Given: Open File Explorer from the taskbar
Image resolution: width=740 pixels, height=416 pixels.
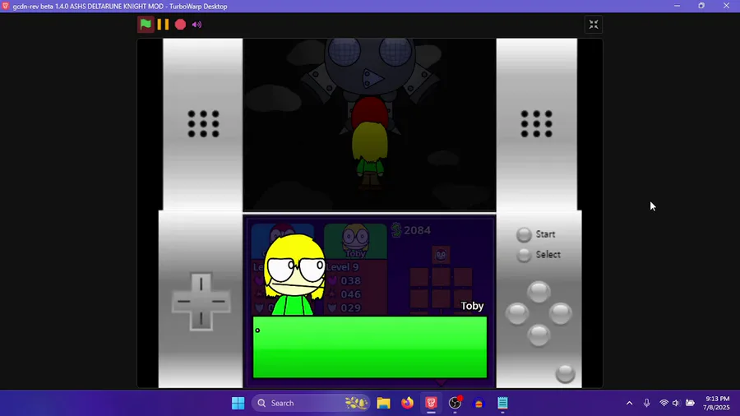Looking at the screenshot, I should click(x=383, y=404).
